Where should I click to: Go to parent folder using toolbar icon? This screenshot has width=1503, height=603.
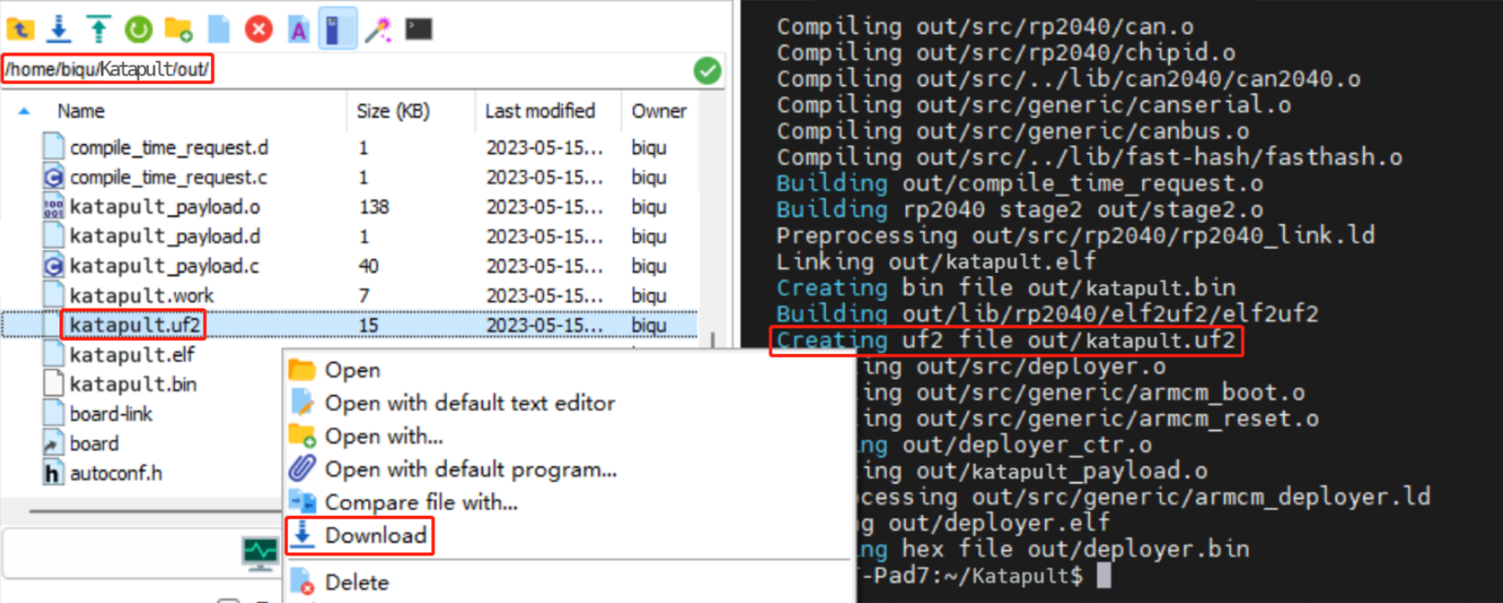pos(20,30)
